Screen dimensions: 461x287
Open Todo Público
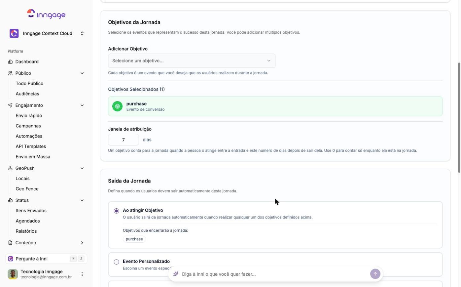(29, 84)
